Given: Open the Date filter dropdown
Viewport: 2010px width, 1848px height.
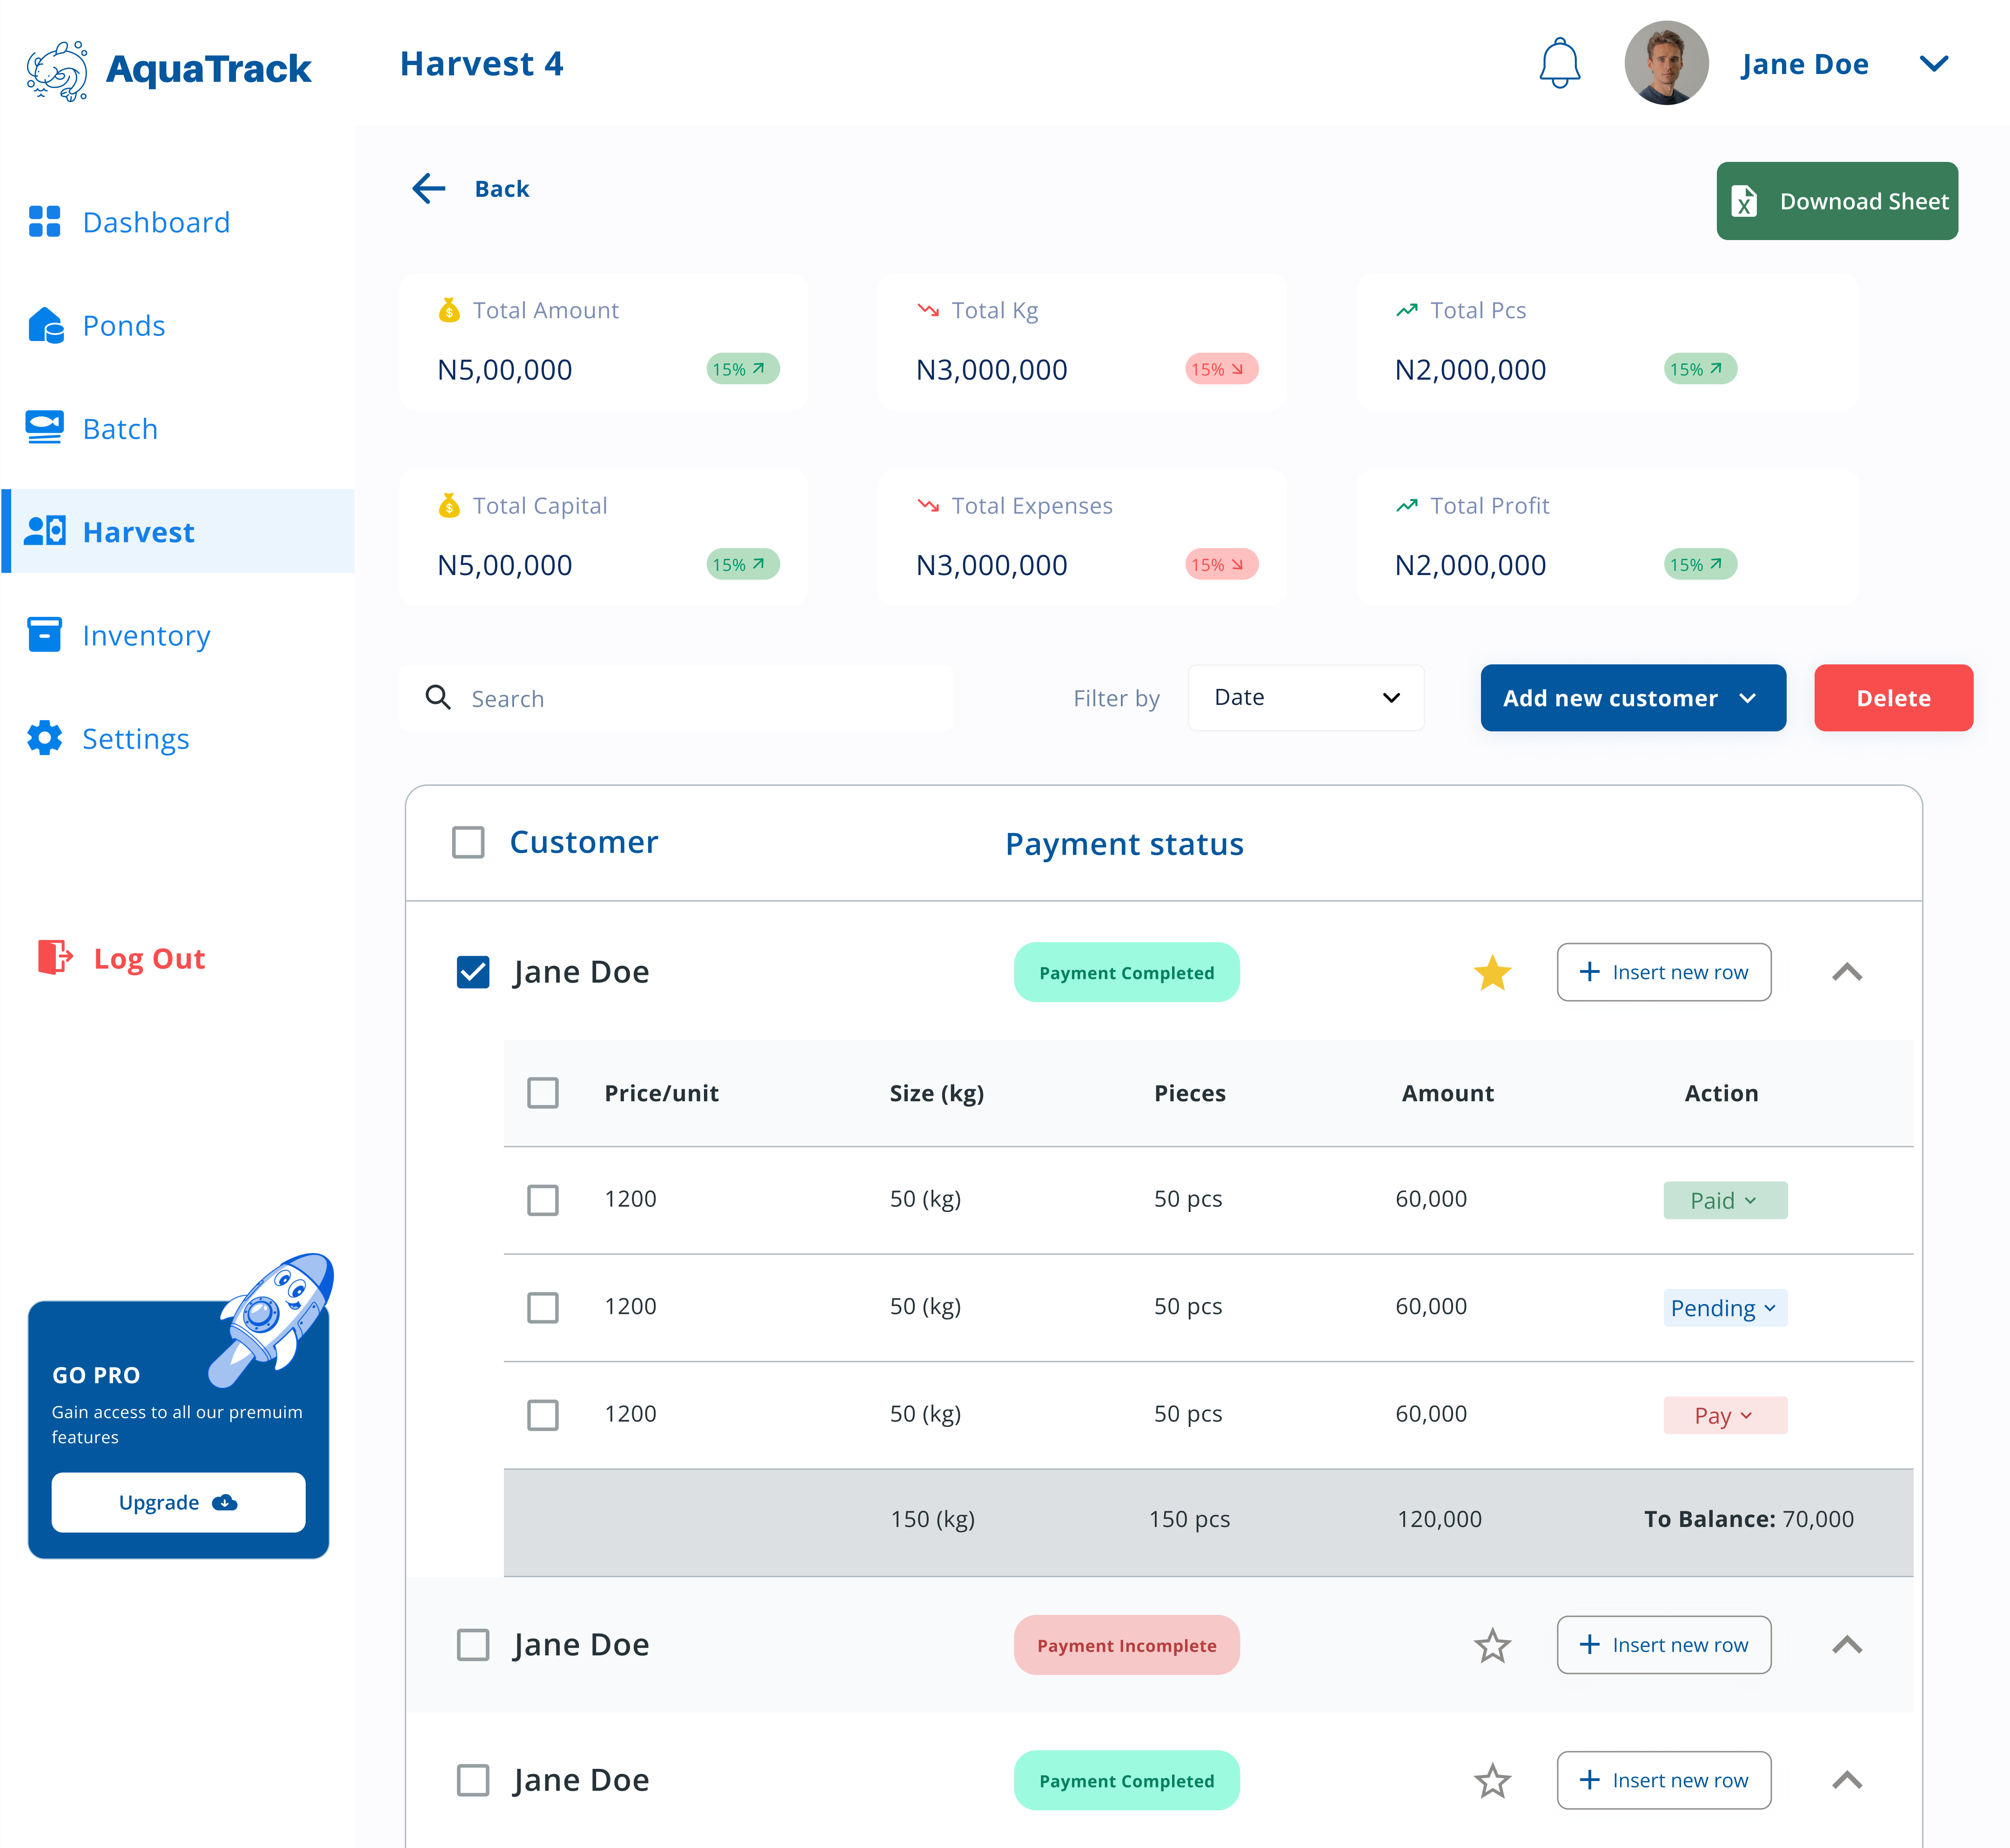Looking at the screenshot, I should pos(1306,697).
